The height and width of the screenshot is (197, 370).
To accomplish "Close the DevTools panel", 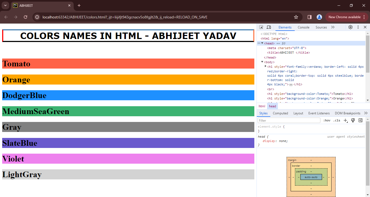I will pos(365,27).
